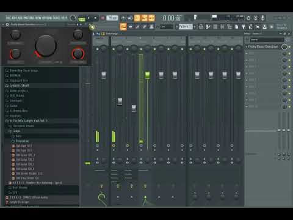Open the VIEW menu

click(38, 18)
